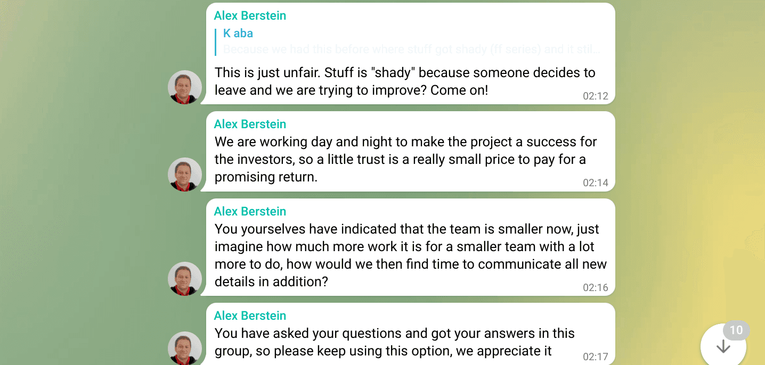The height and width of the screenshot is (365, 765).
Task: Jump to latest messages with down arrow
Action: click(723, 347)
